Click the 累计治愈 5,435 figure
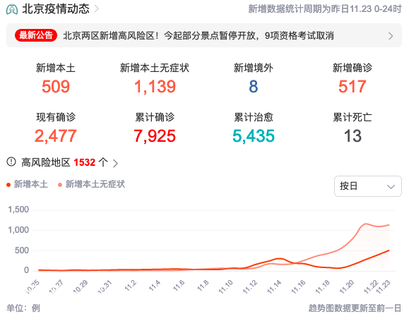Screen dimensions: 409x321 (x=254, y=136)
